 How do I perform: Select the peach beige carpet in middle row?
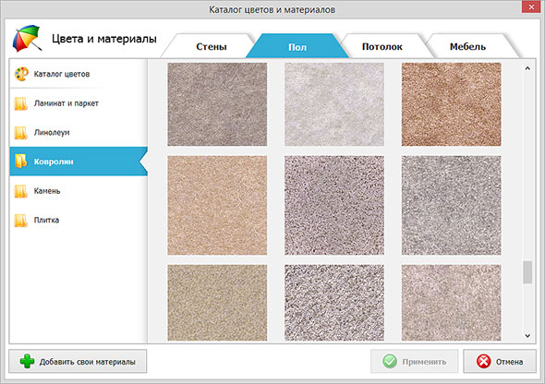pos(217,205)
